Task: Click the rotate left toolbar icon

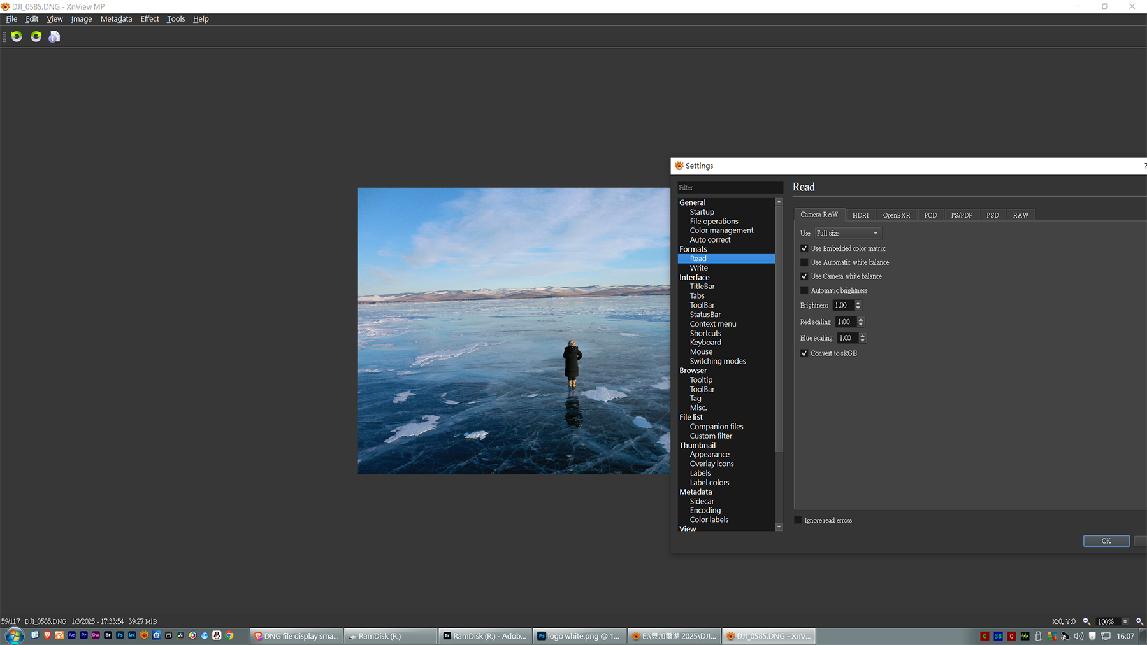Action: (17, 37)
